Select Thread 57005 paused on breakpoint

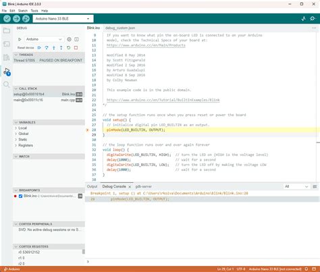click(49, 60)
